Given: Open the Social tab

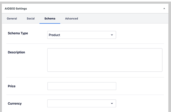Looking at the screenshot, I should 31,19.
